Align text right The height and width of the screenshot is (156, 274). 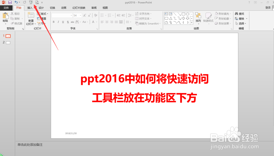click(112, 22)
